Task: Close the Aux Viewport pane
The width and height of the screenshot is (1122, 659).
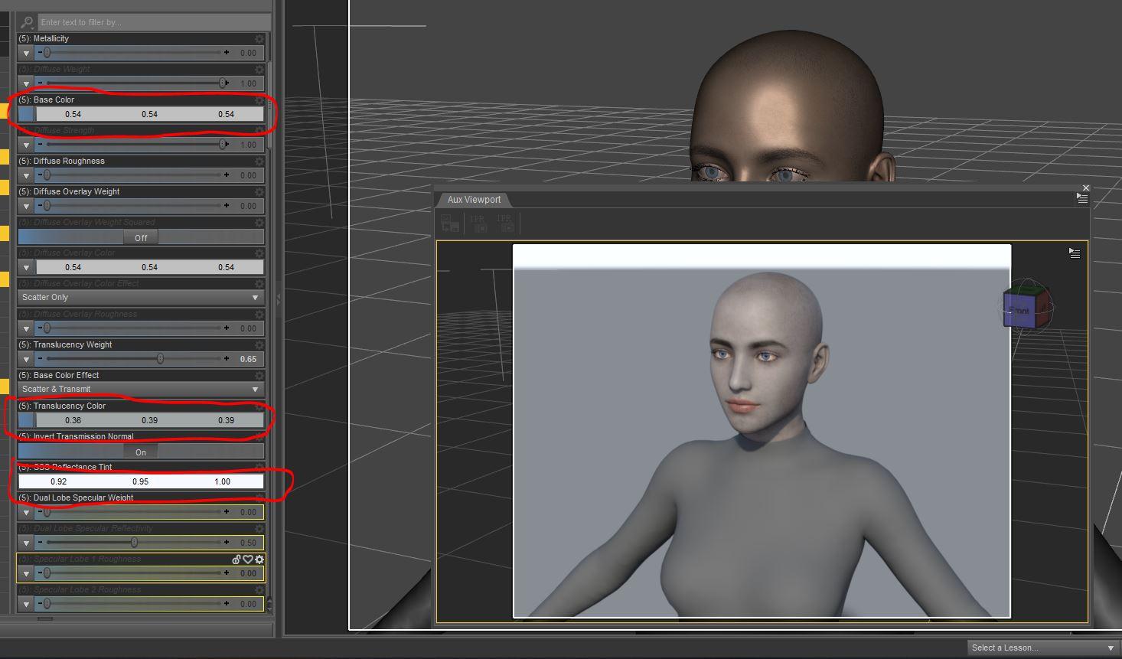Action: pyautogui.click(x=1085, y=188)
